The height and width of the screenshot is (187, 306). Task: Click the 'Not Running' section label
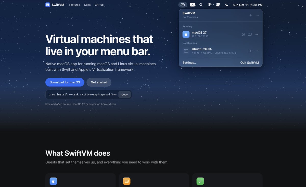pos(190,43)
